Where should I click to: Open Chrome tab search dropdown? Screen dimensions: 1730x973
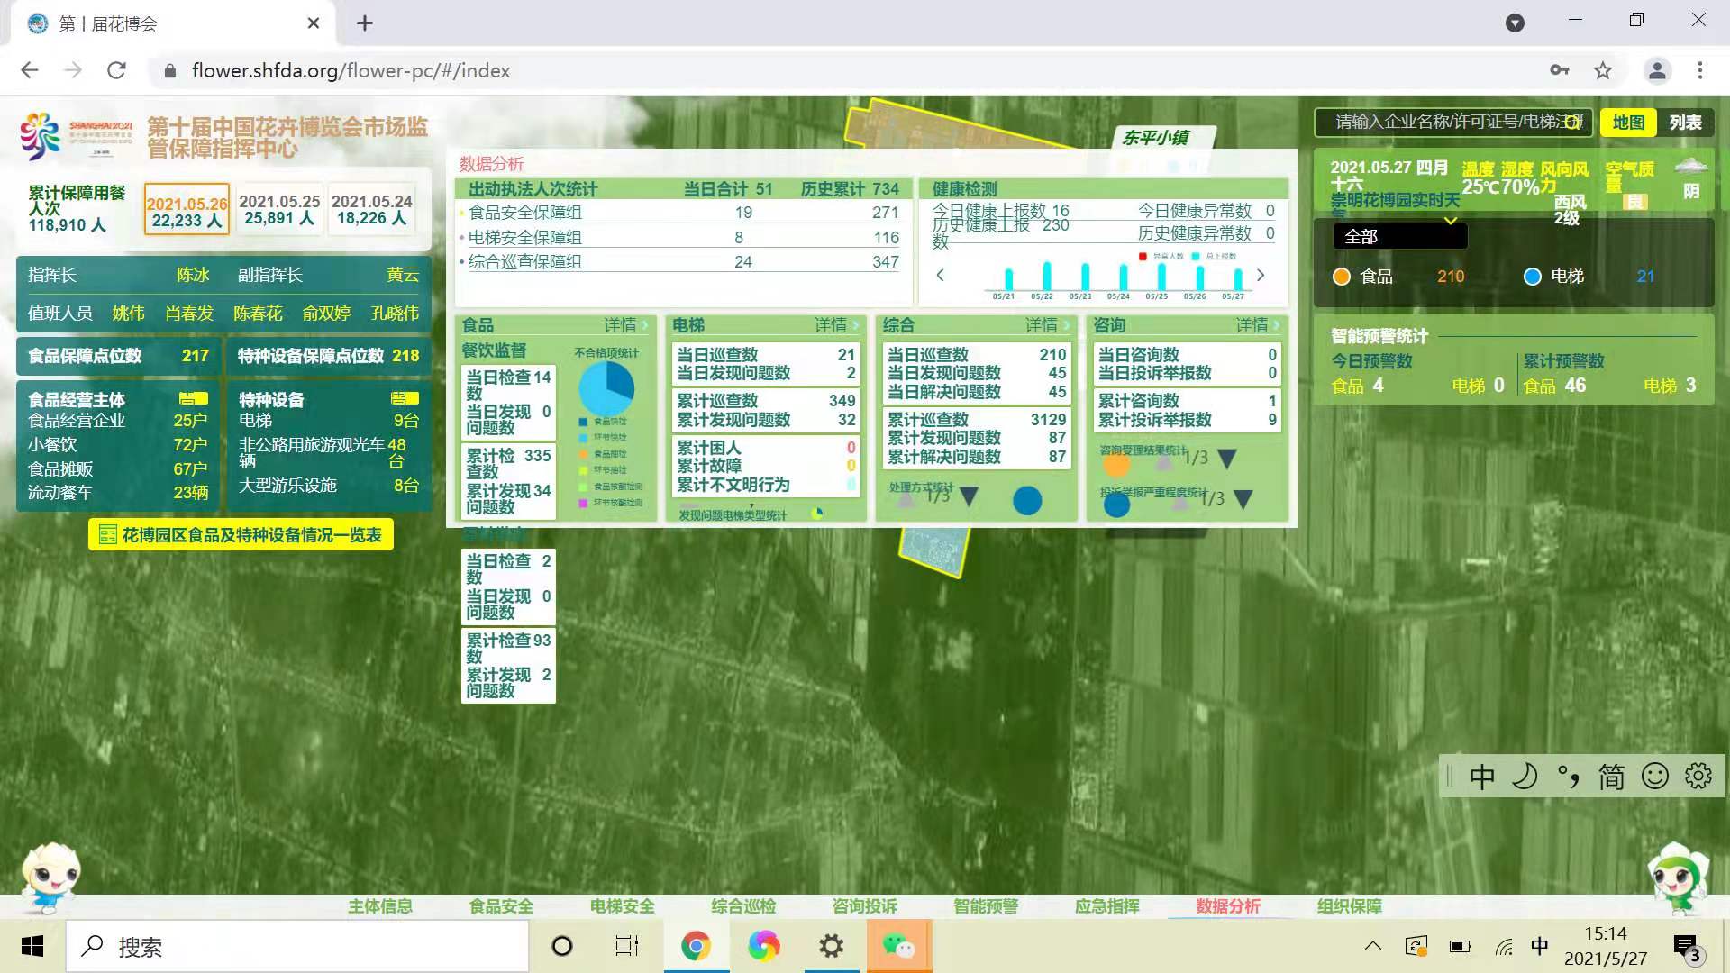[x=1516, y=23]
